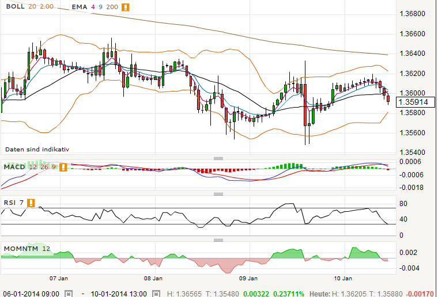Click the 07 Jan date axis label

pos(59,279)
